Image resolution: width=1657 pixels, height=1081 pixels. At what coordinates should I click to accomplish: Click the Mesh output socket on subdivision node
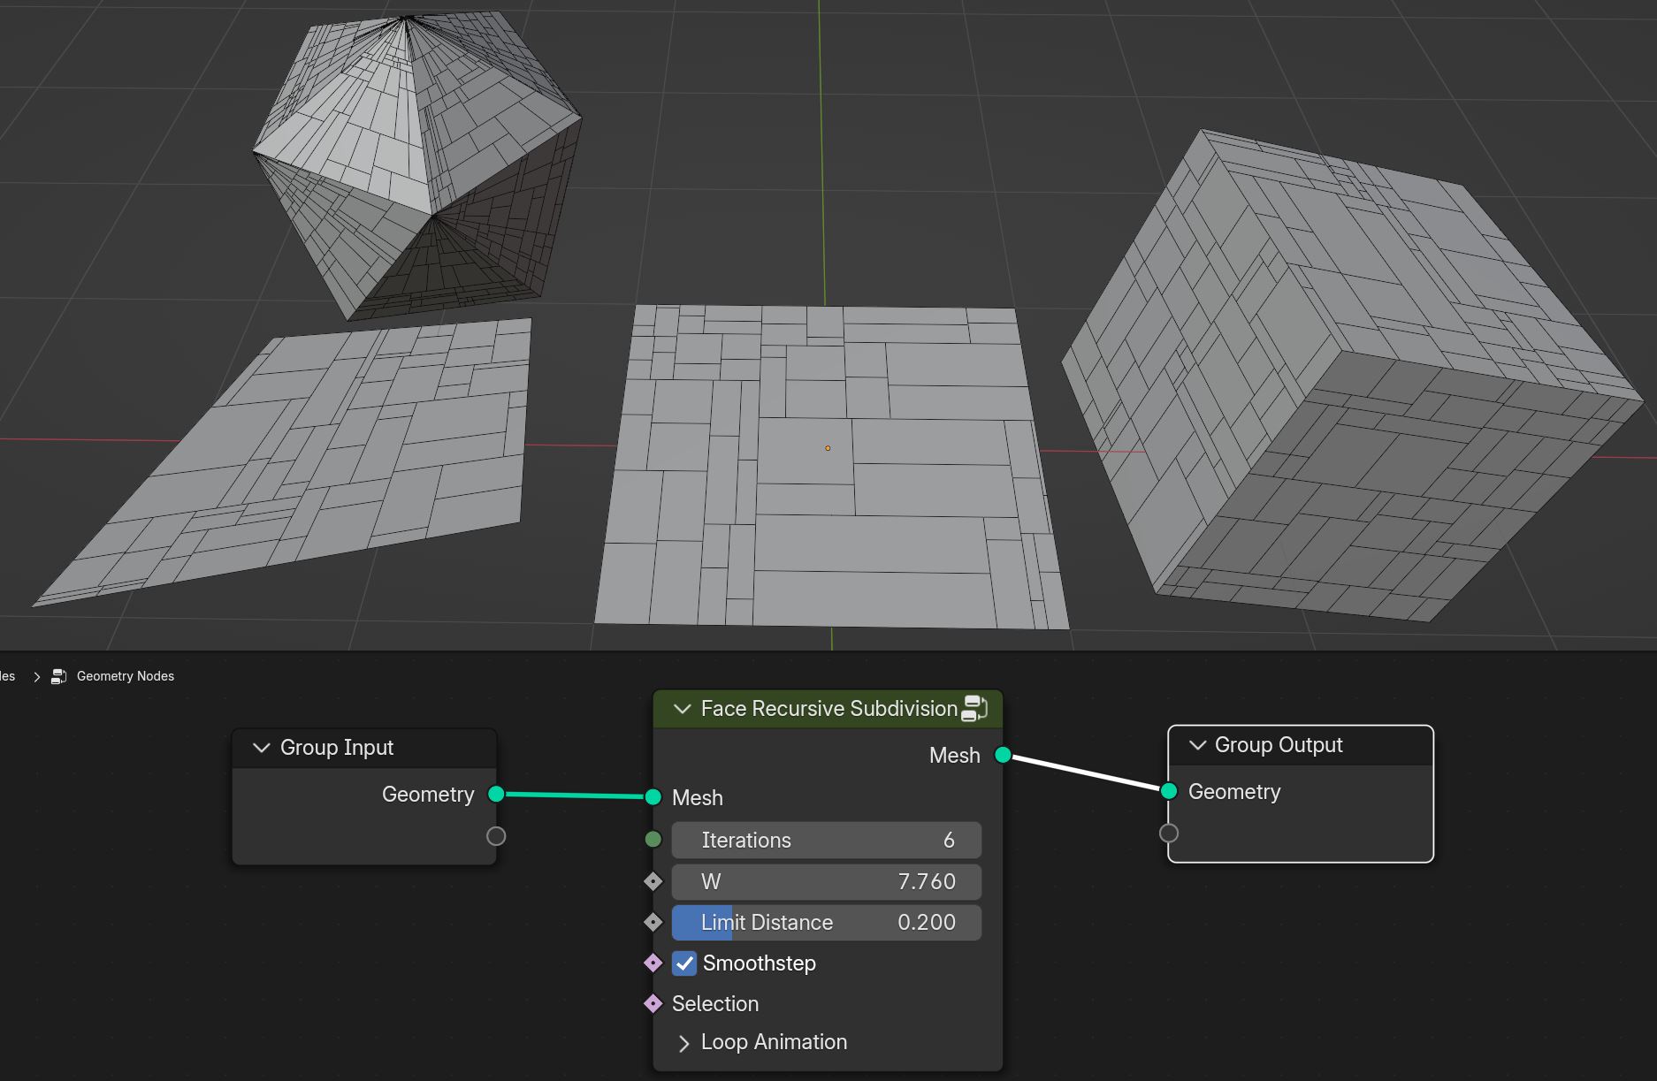click(1003, 755)
